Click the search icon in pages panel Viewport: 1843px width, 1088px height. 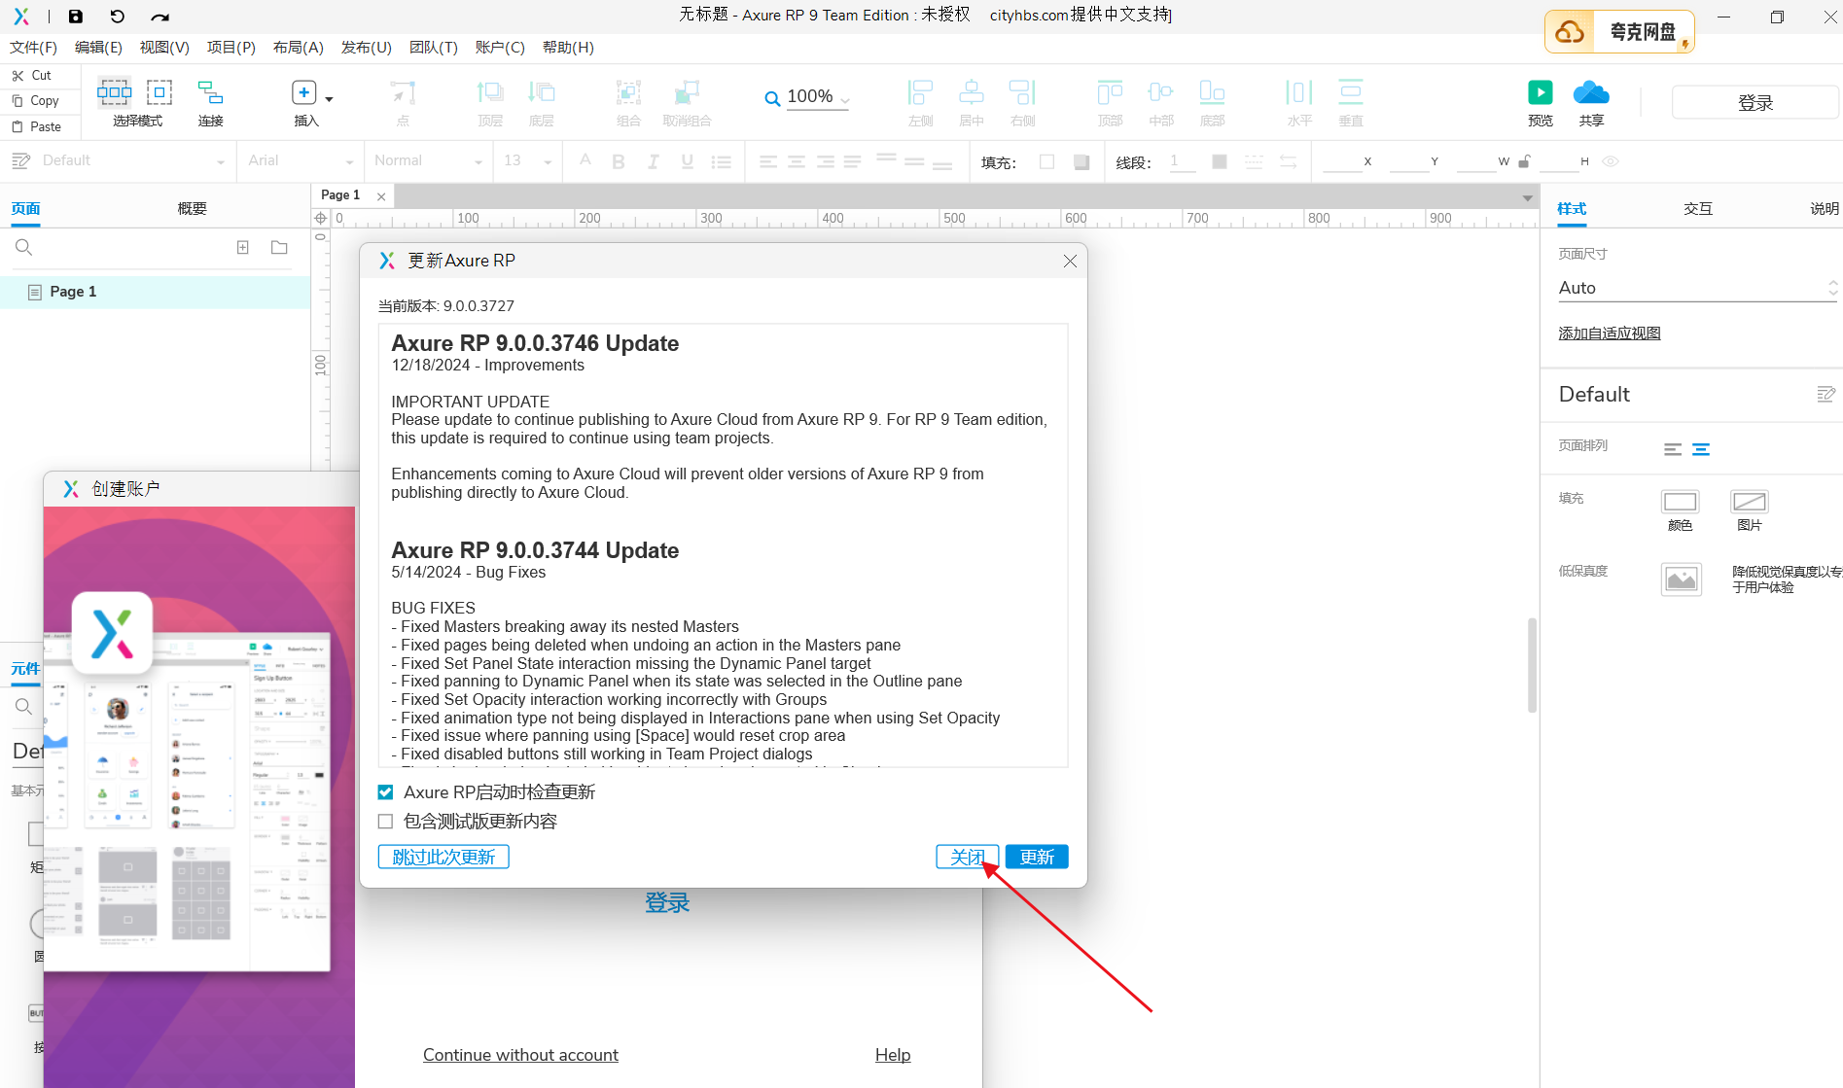tap(24, 248)
